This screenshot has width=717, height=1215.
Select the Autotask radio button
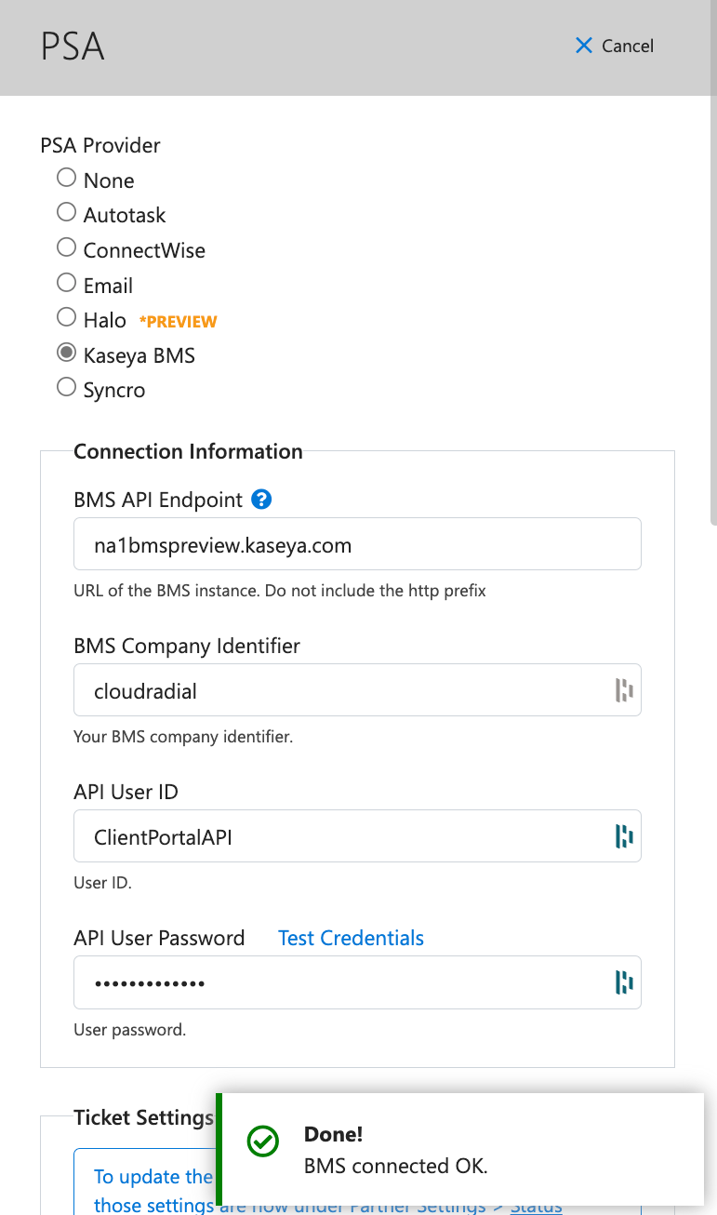(x=66, y=212)
